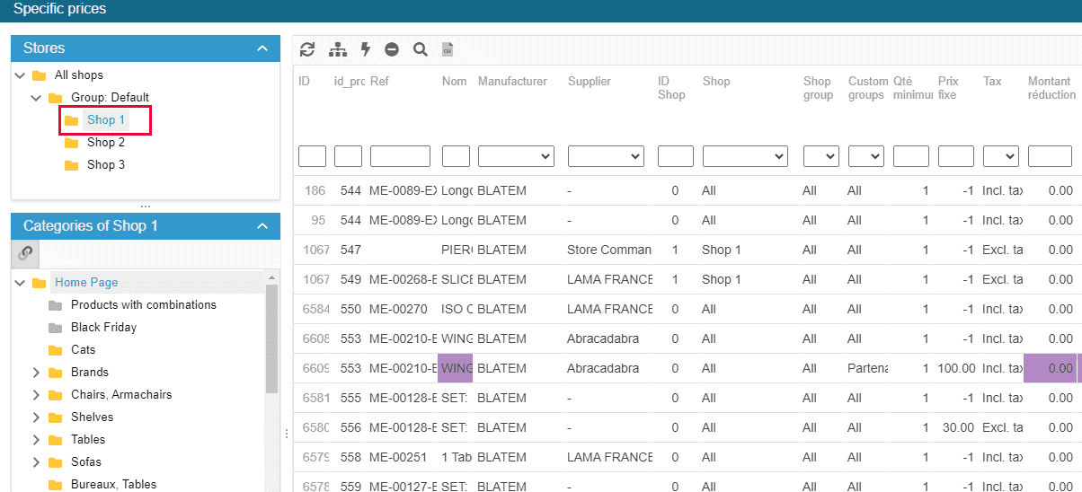The height and width of the screenshot is (492, 1082).
Task: Click the hierarchy tree icon in toolbar
Action: (337, 49)
